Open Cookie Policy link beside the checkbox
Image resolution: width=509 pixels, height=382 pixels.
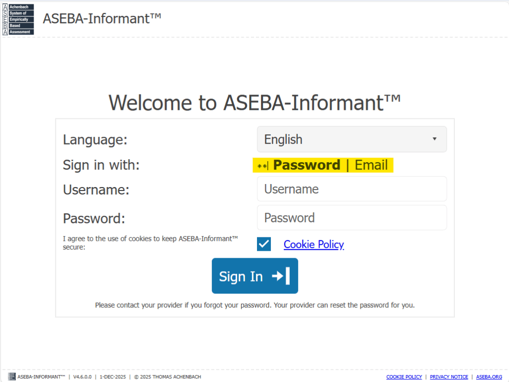point(314,244)
